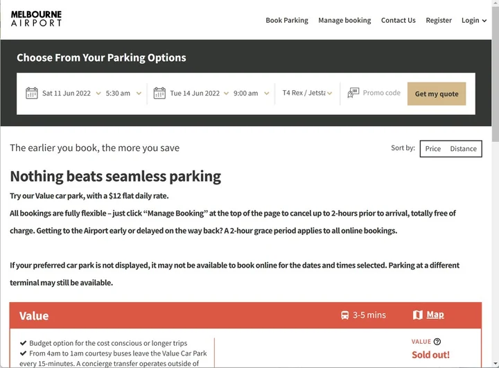The image size is (499, 368).
Task: Click the map icon in Value header
Action: 417,315
